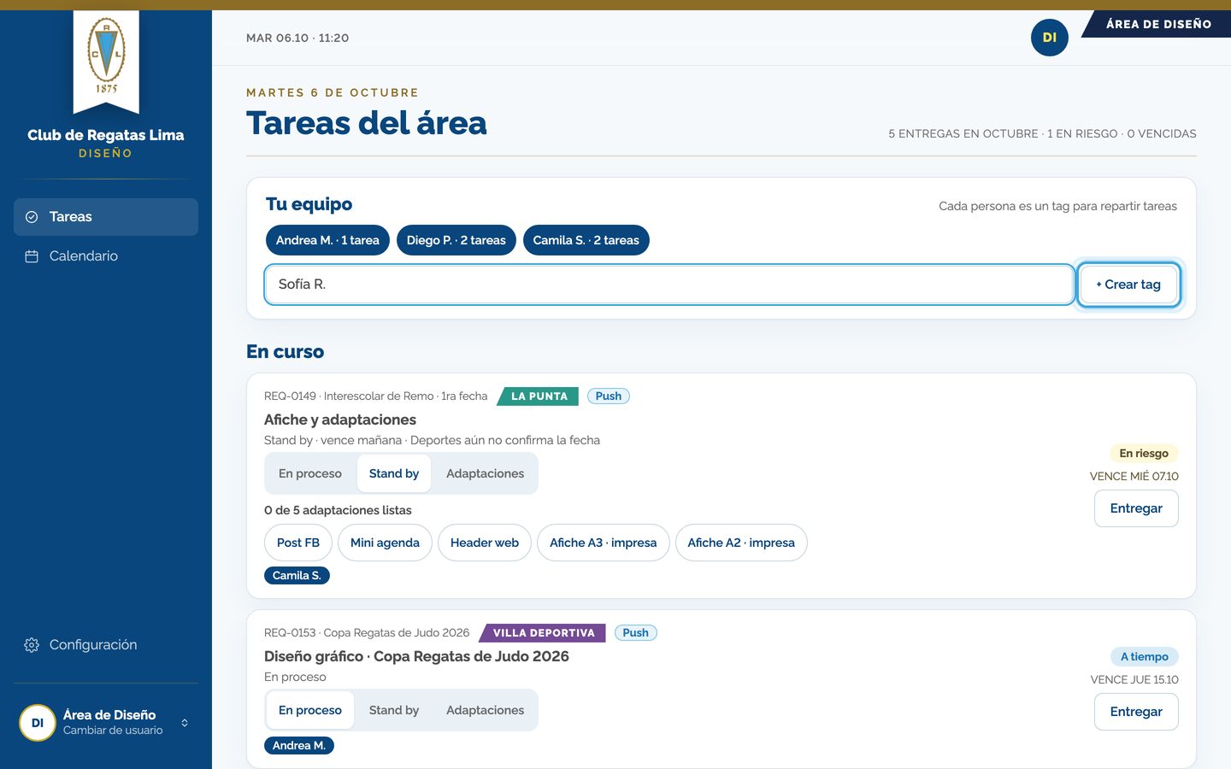
Task: Select the Camila S. · 2 tareas team tag
Action: (586, 240)
